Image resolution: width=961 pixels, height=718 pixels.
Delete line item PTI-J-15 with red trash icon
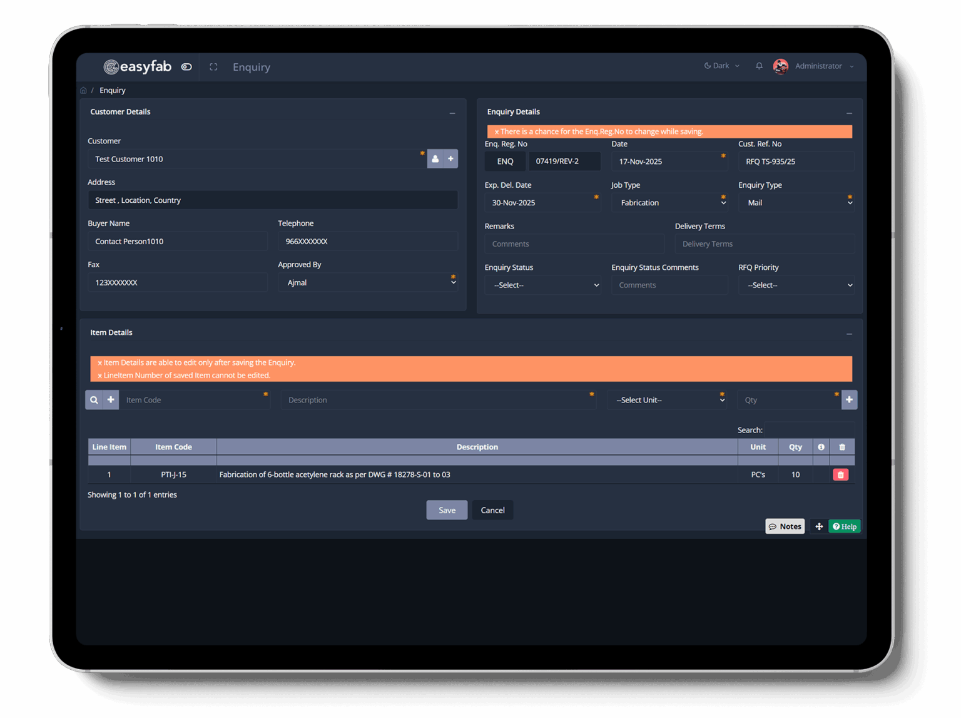pos(840,475)
